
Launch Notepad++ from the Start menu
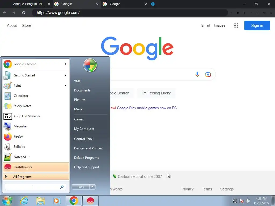tap(36, 157)
